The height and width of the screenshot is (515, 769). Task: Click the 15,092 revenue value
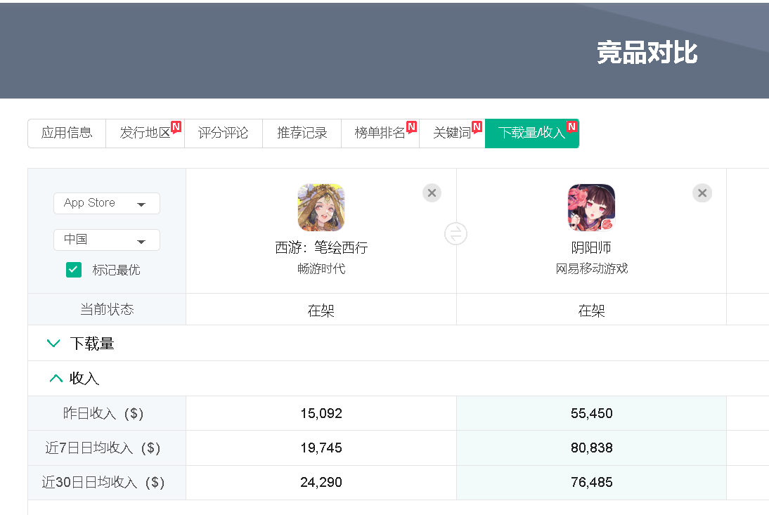(321, 414)
